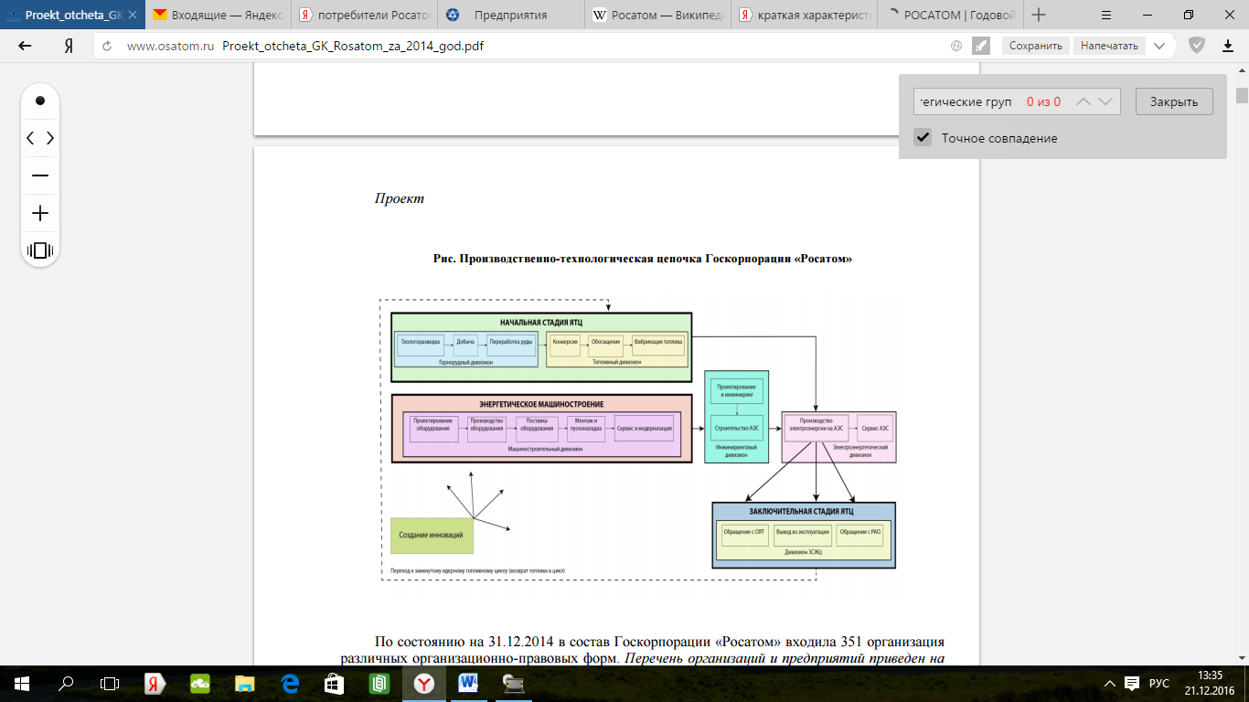Open Windows Store from taskbar
Image resolution: width=1249 pixels, height=702 pixels.
[x=335, y=683]
